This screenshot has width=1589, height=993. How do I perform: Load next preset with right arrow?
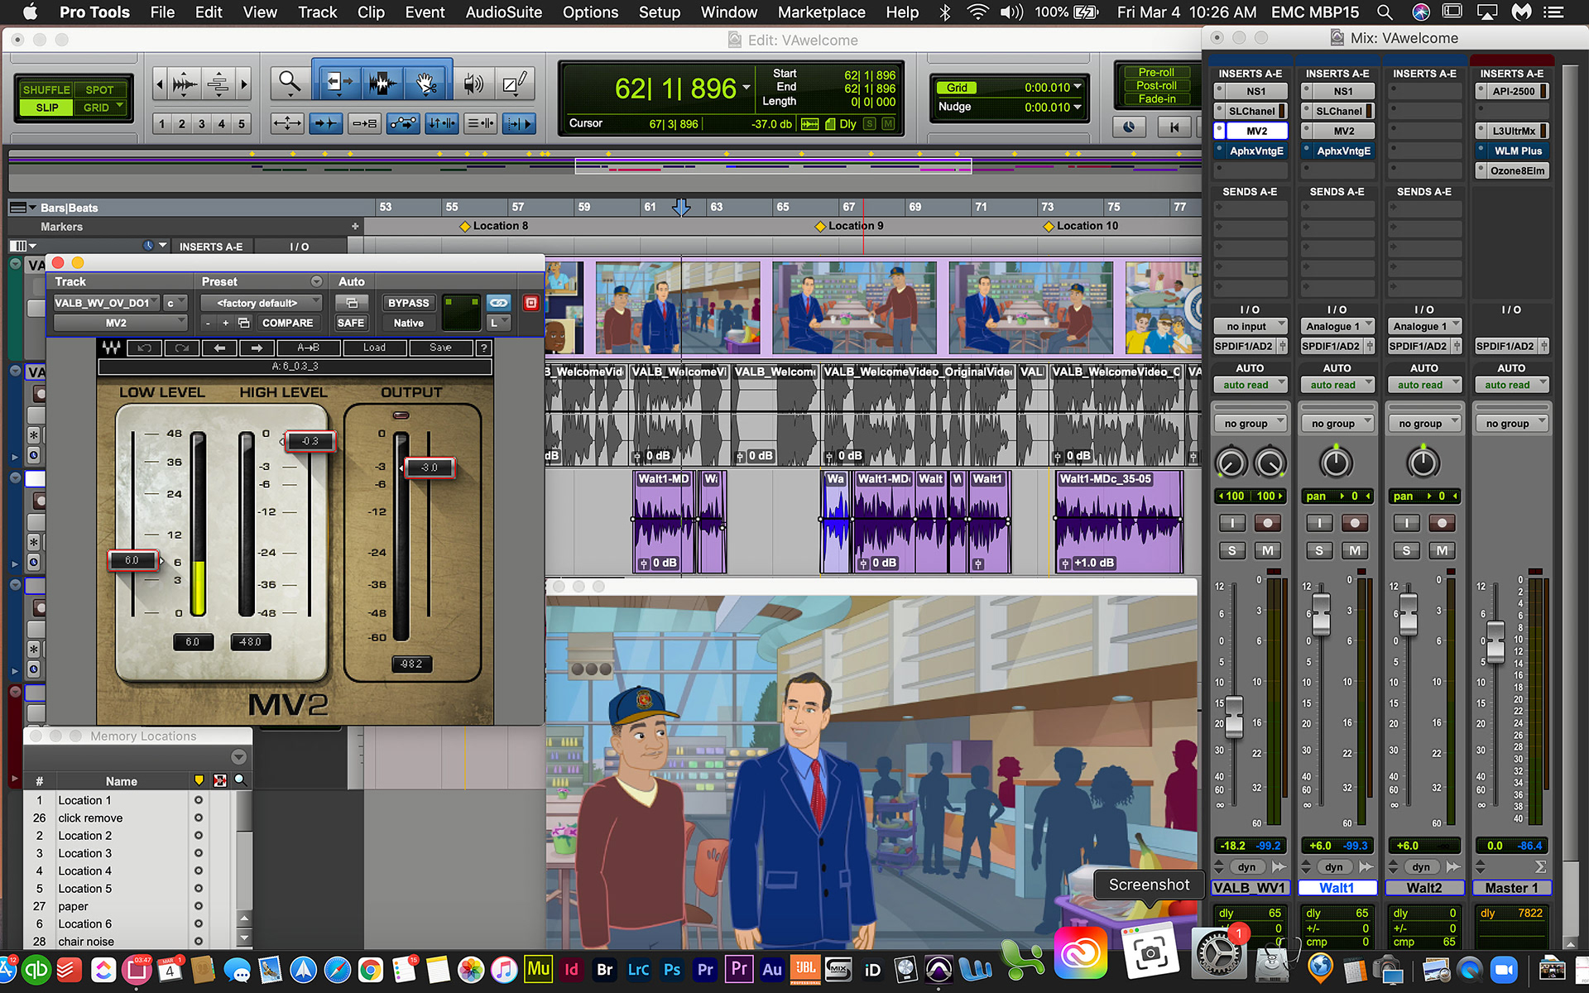pos(257,348)
